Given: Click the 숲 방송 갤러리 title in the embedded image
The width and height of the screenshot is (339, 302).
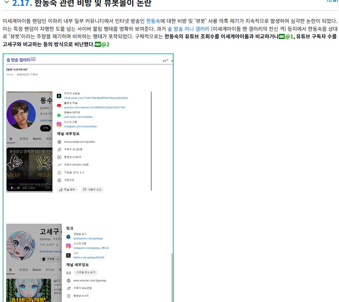Looking at the screenshot, I should tap(18, 60).
